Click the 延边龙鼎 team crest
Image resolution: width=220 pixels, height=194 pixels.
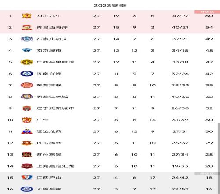(x=27, y=131)
